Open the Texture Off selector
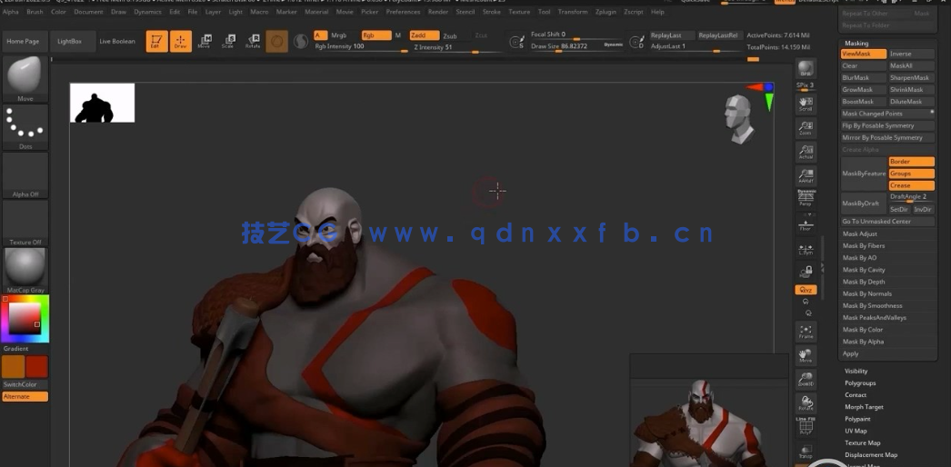Screen dimensions: 951x467 tap(25, 223)
